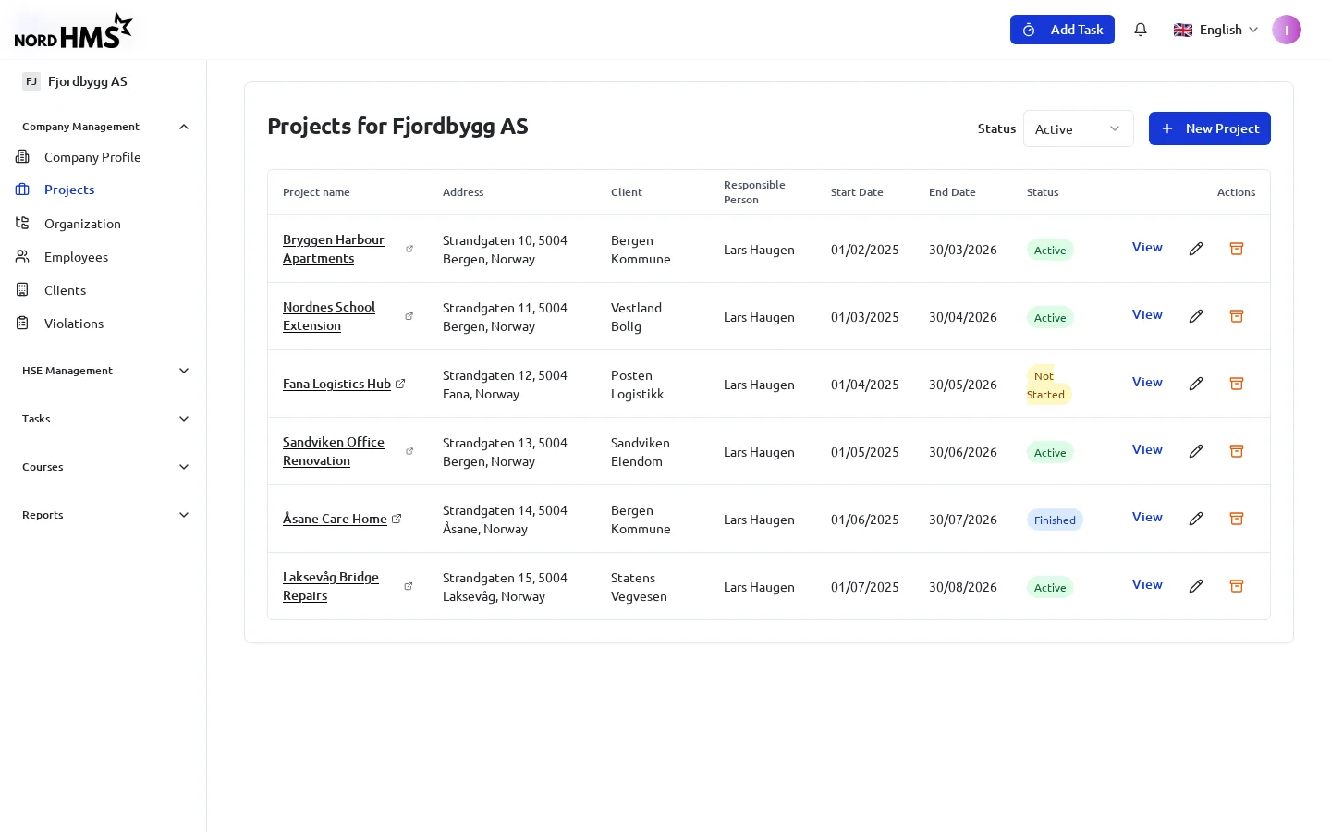1331x832 pixels.
Task: Click the Not Started status badge
Action: (x=1048, y=385)
